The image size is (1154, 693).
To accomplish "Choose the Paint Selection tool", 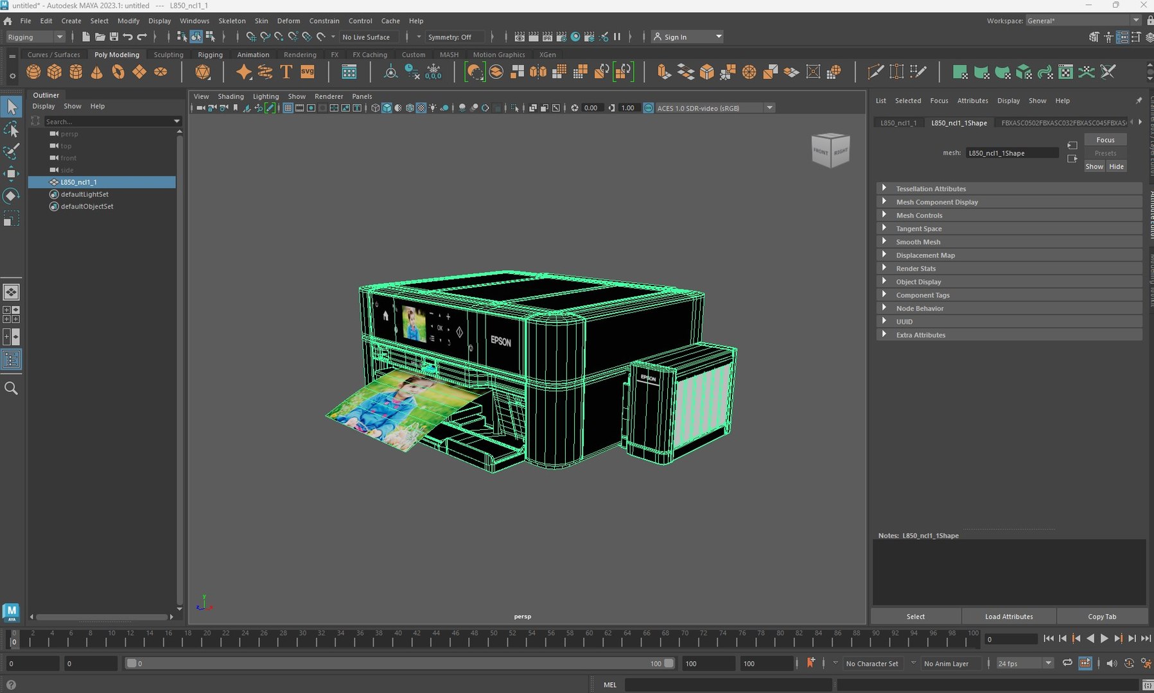I will coord(12,151).
